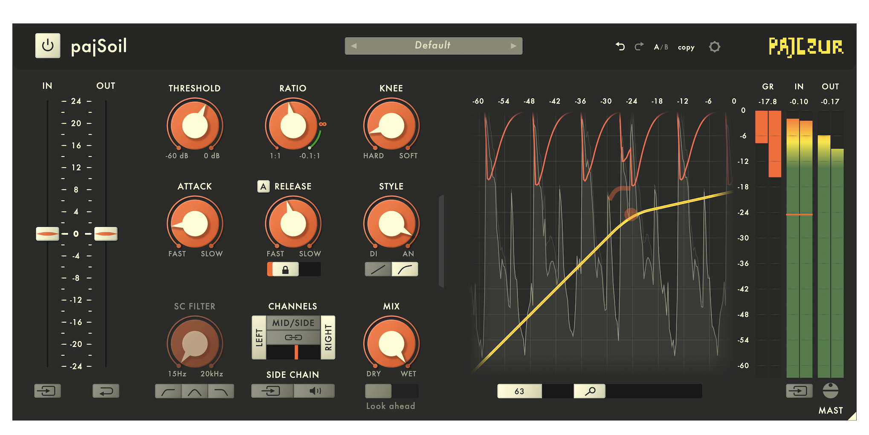Viewport: 869px width, 435px height.
Task: Click the Mix dry/wet knob
Action: coord(391,343)
